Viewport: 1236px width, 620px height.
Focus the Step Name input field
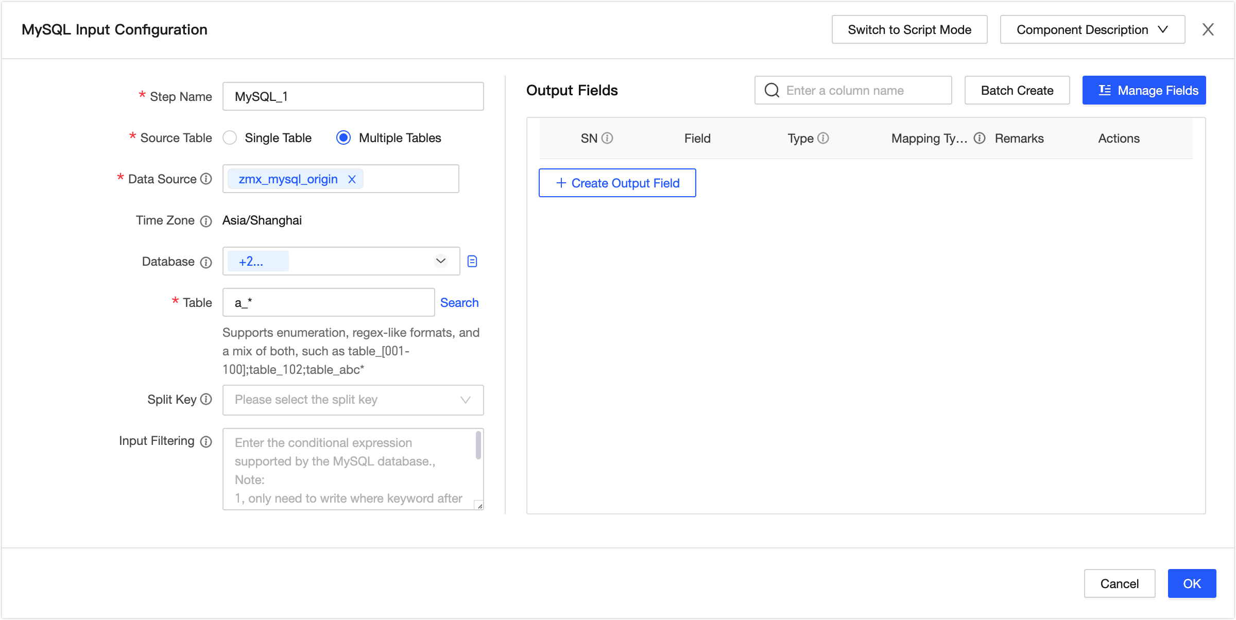coord(353,96)
